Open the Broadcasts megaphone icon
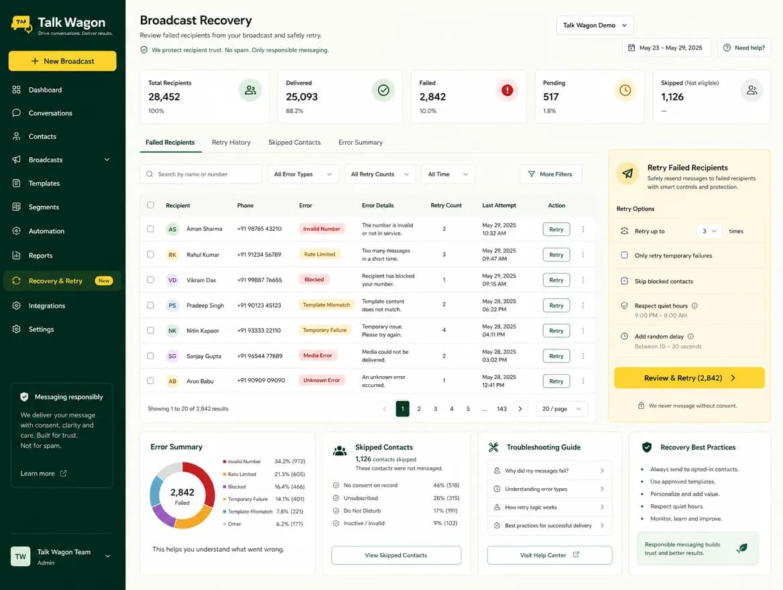The width and height of the screenshot is (783, 590). [x=17, y=160]
